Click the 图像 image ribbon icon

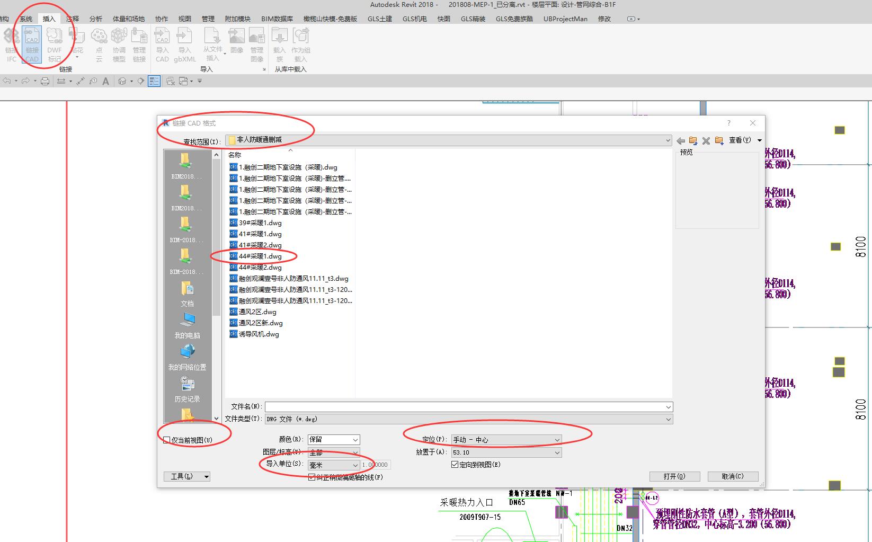pos(237,41)
